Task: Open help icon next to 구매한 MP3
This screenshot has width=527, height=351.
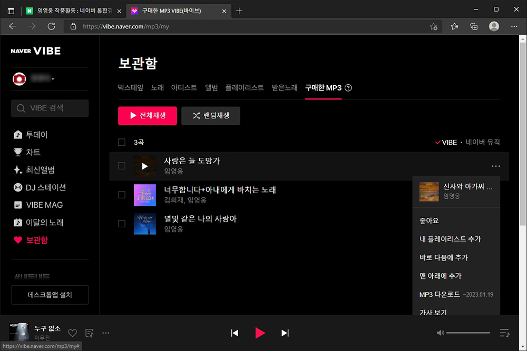Action: [x=348, y=87]
